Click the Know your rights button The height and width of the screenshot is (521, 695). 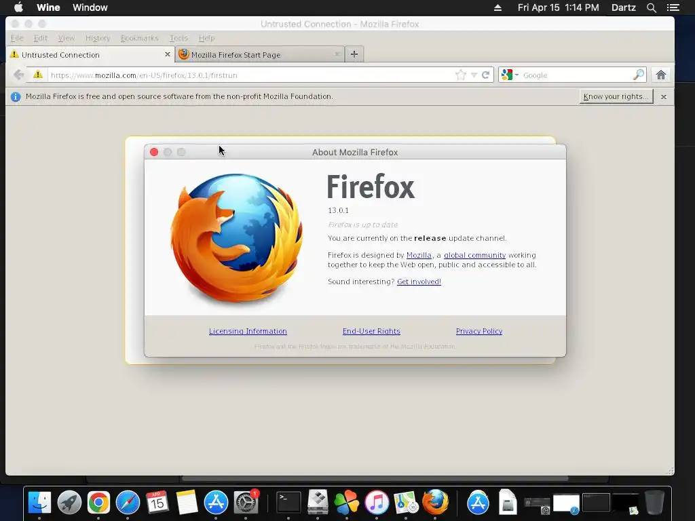pyautogui.click(x=616, y=96)
